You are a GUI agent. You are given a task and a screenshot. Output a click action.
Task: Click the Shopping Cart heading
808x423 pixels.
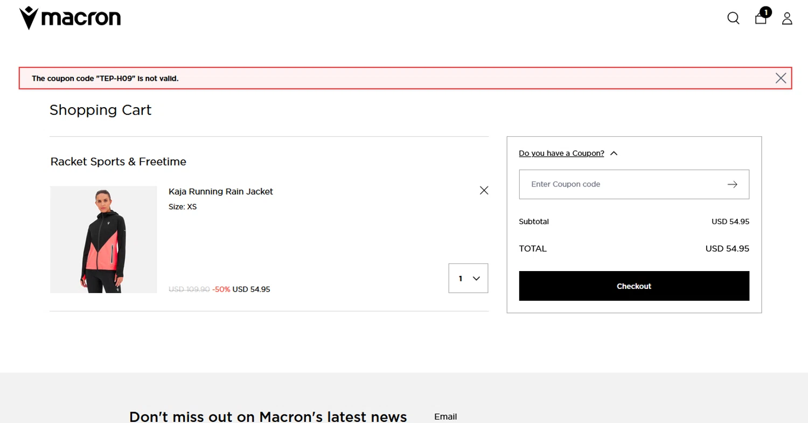(101, 110)
